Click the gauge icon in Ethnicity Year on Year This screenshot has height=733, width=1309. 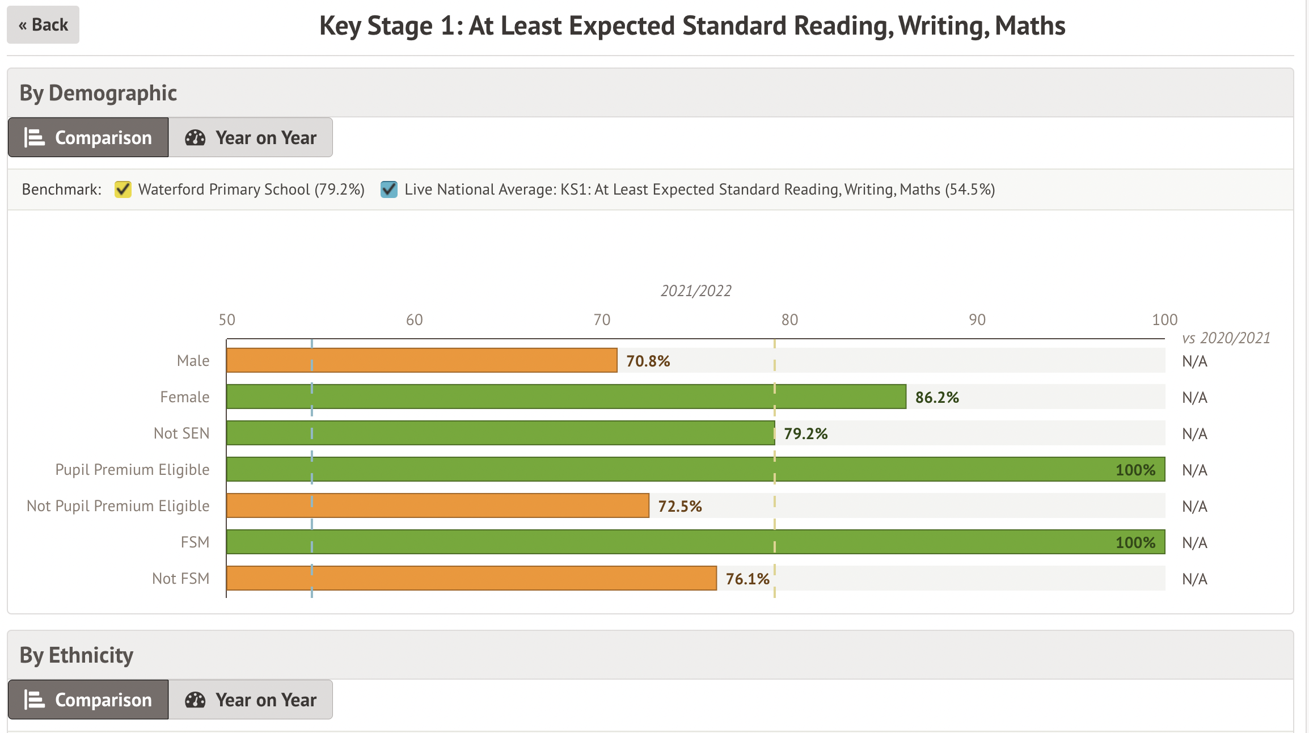pyautogui.click(x=195, y=700)
